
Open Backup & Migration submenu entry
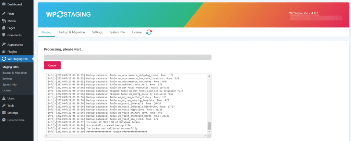(x=14, y=73)
